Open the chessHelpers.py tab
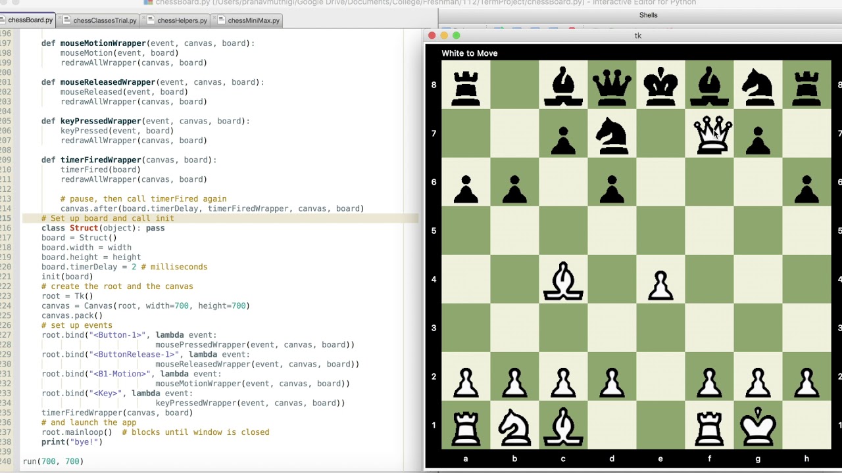 point(178,20)
